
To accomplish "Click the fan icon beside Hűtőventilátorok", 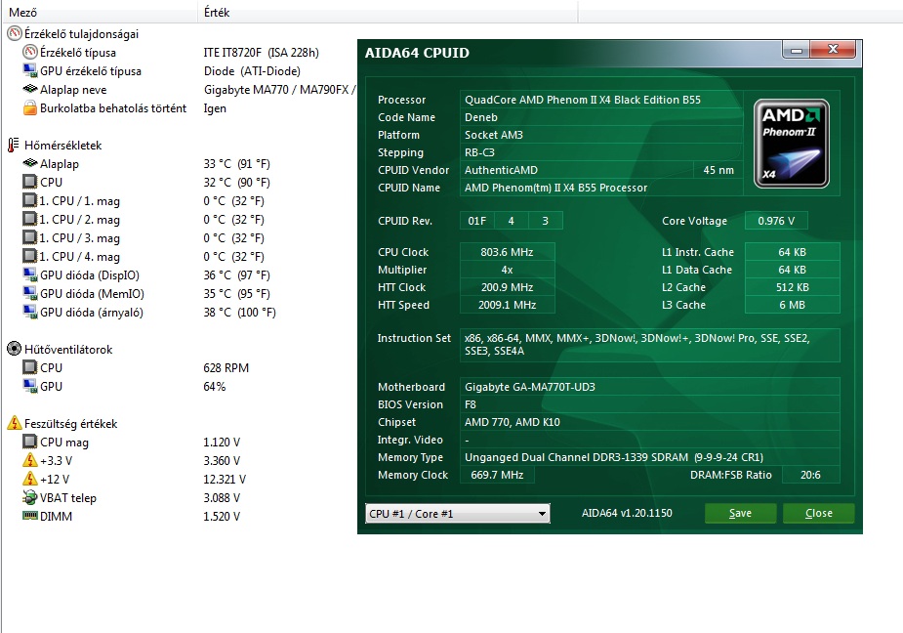I will (14, 349).
